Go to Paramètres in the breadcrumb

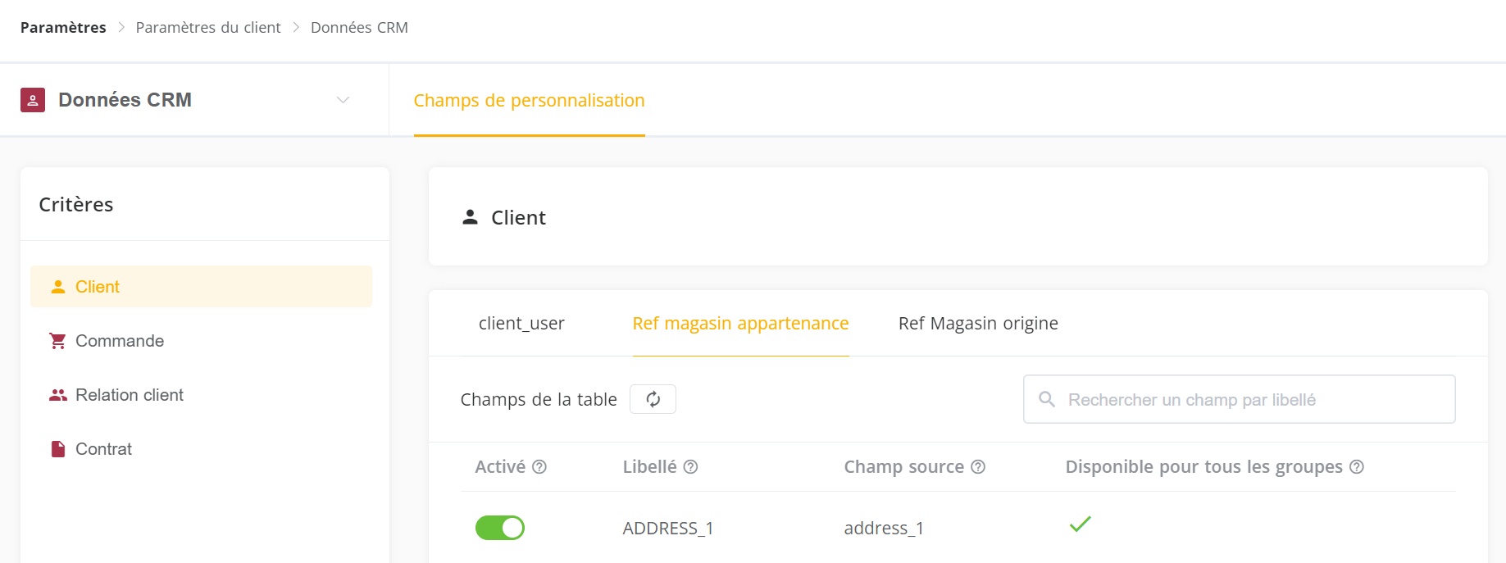[63, 27]
